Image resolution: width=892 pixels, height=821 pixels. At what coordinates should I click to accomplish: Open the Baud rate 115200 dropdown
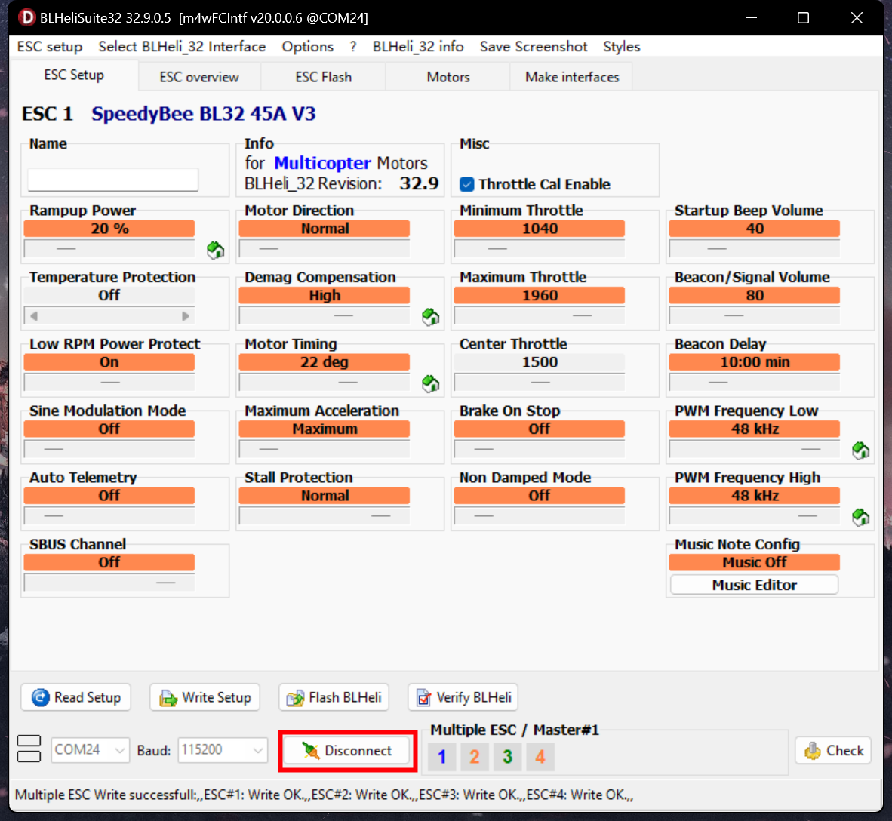click(x=223, y=750)
